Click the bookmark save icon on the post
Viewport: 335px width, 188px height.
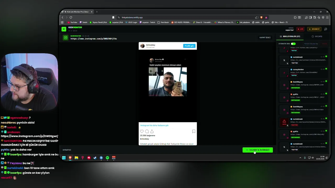coord(194,131)
